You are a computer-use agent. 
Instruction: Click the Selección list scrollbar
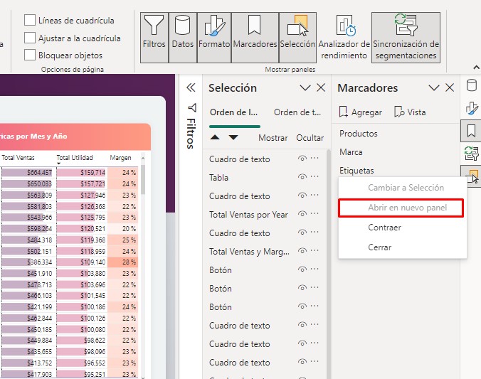tap(329, 264)
